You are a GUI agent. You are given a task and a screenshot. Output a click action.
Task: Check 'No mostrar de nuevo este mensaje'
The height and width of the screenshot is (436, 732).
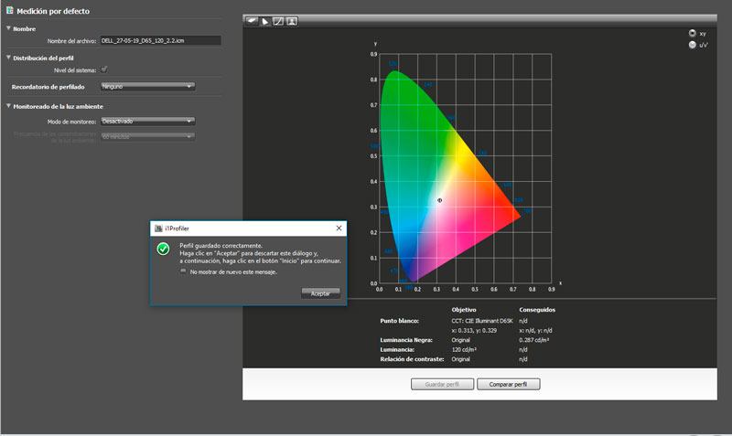[x=183, y=271]
